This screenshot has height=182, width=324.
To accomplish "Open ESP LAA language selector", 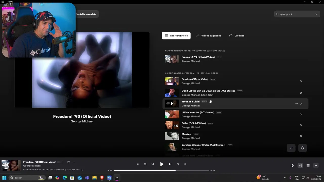I will click(297, 178).
